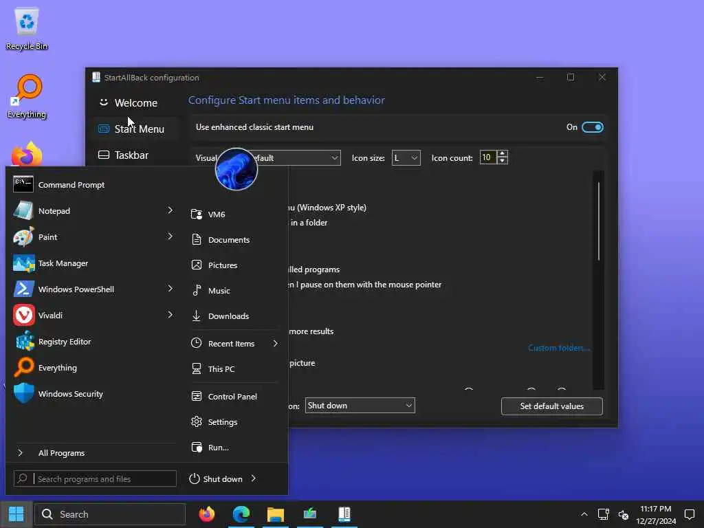Expand shut down options arrow
The image size is (704, 528).
tap(254, 478)
